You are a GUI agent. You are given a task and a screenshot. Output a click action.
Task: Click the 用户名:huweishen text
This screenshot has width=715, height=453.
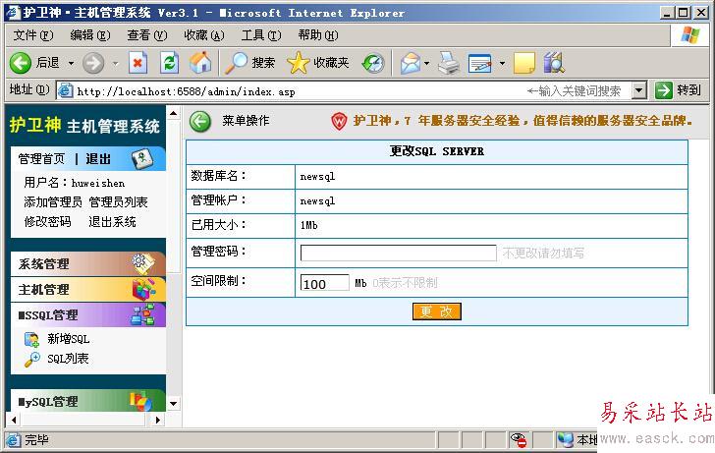pyautogui.click(x=75, y=183)
